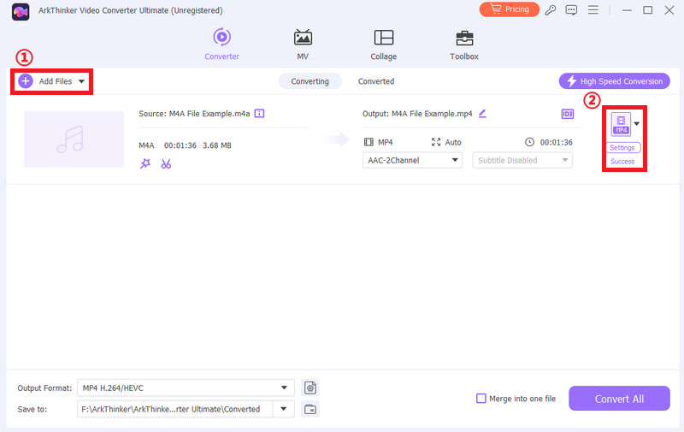Viewport: 684px width, 432px height.
Task: Enable Merge into one file
Action: (481, 399)
